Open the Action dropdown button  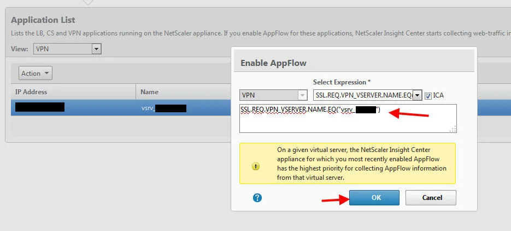pos(35,73)
